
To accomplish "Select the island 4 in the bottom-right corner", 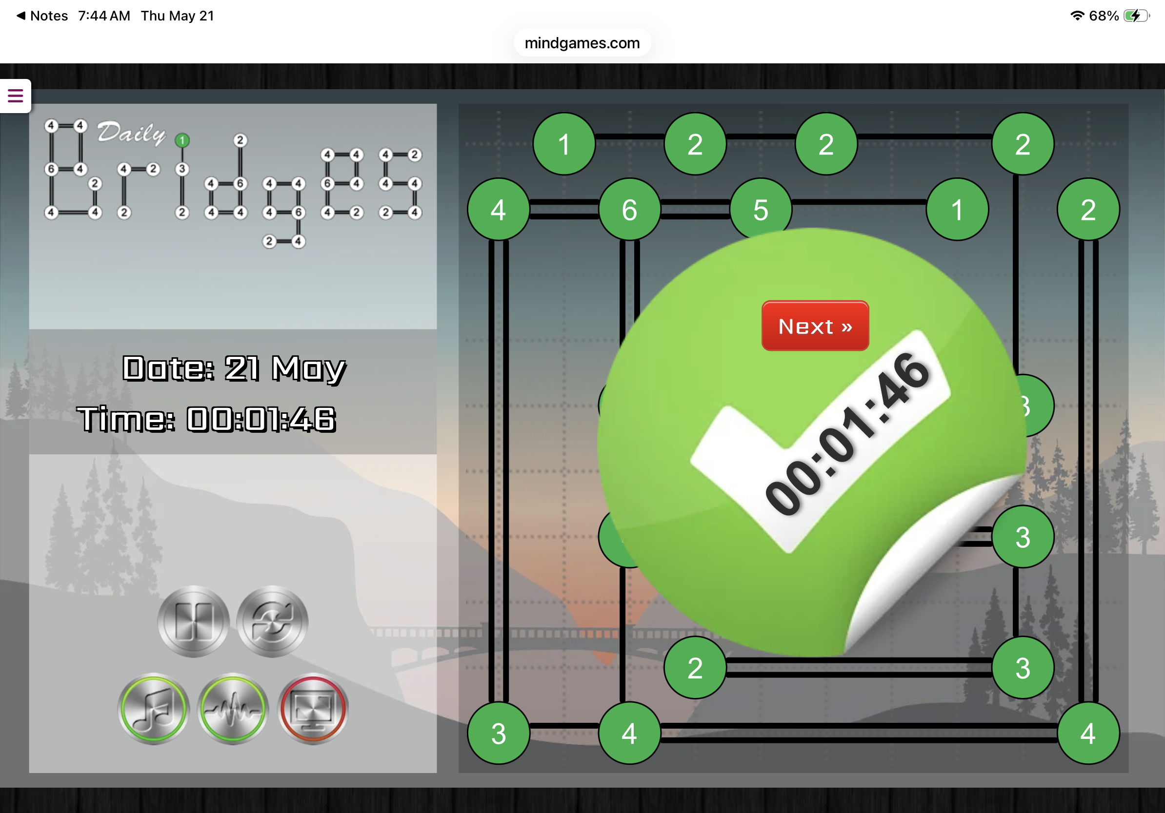I will 1088,733.
